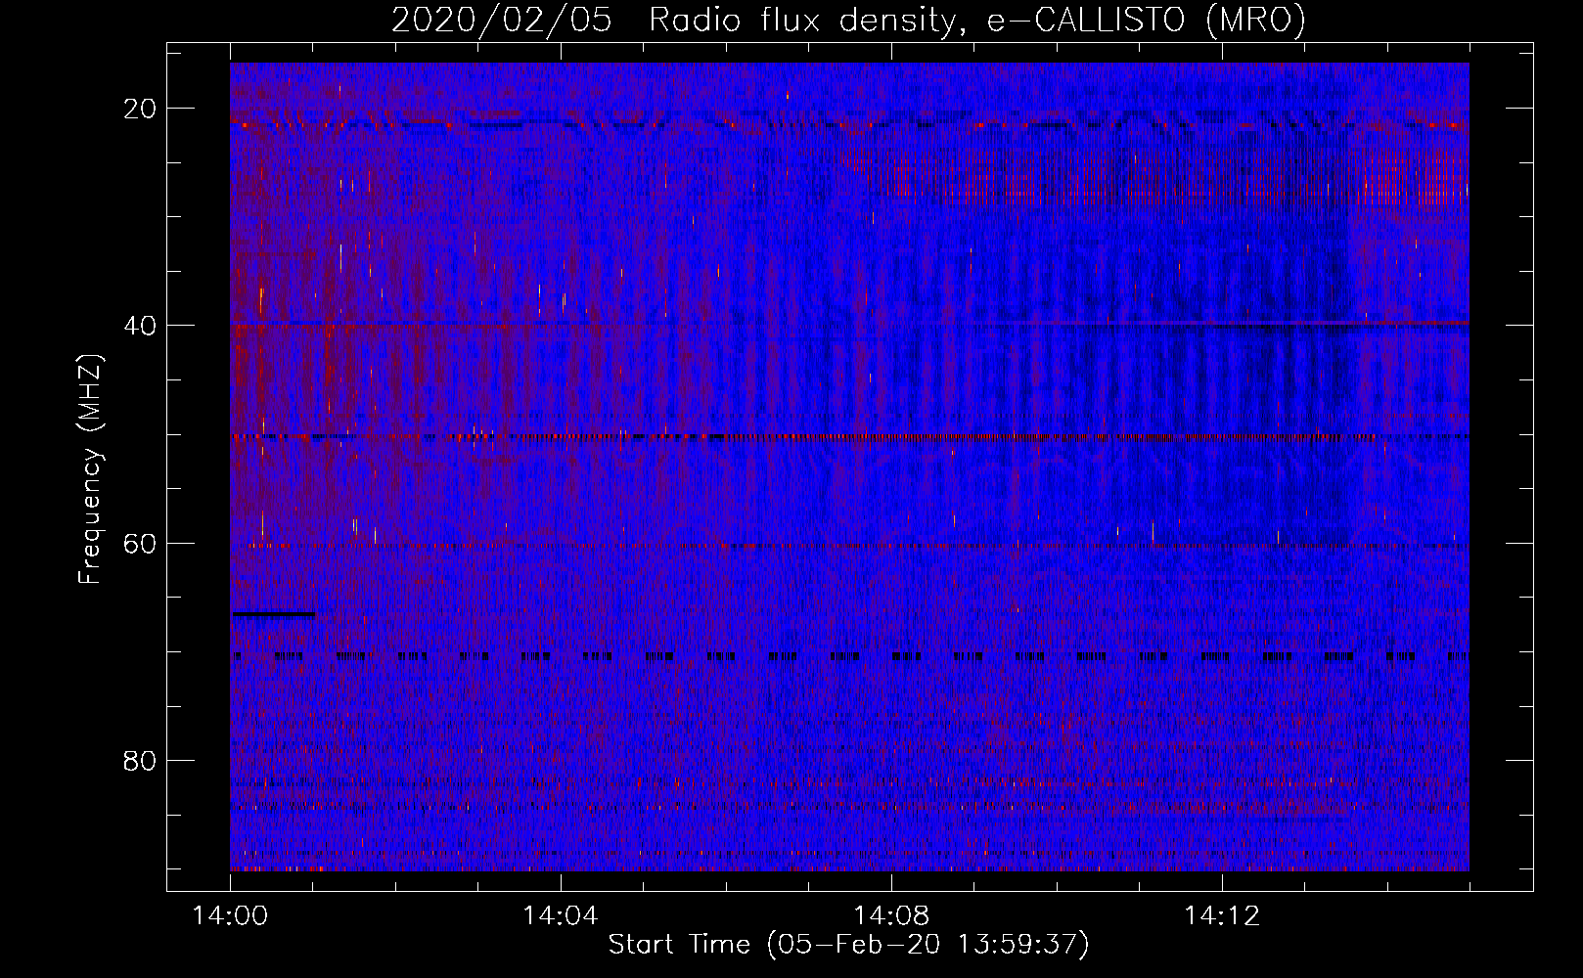
Task: Click the 20 MHz frequency tick label
Action: tap(140, 109)
